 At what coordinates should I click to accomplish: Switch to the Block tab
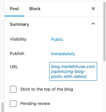[x=35, y=9]
